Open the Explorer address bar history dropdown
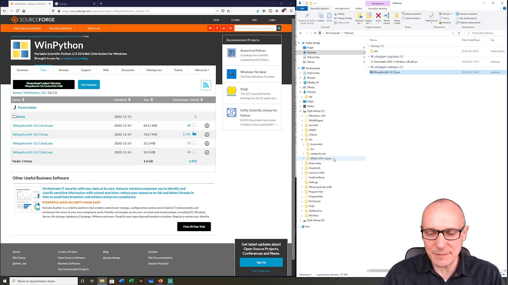Image resolution: width=508 pixels, height=285 pixels. tap(453, 33)
